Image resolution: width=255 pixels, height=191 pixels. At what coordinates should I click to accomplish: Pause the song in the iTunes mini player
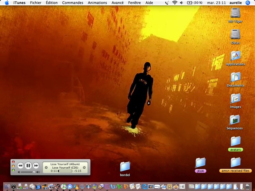coord(28,166)
